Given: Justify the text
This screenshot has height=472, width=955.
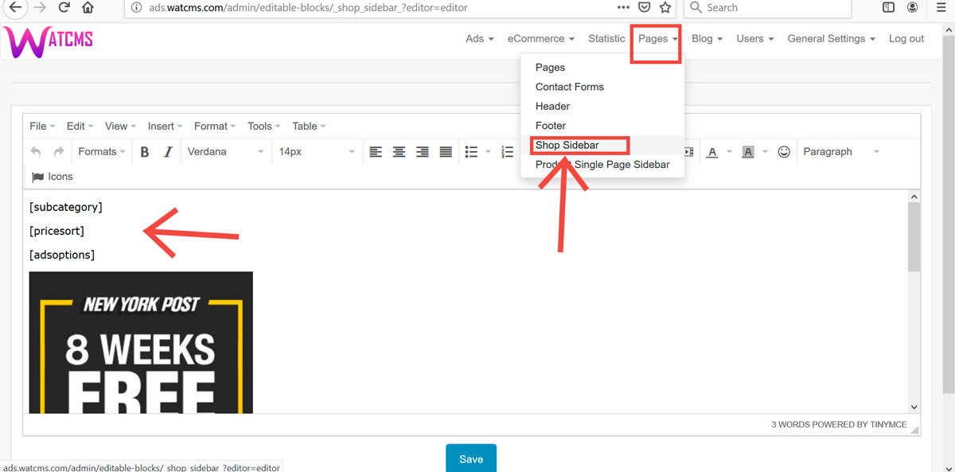Looking at the screenshot, I should [446, 151].
